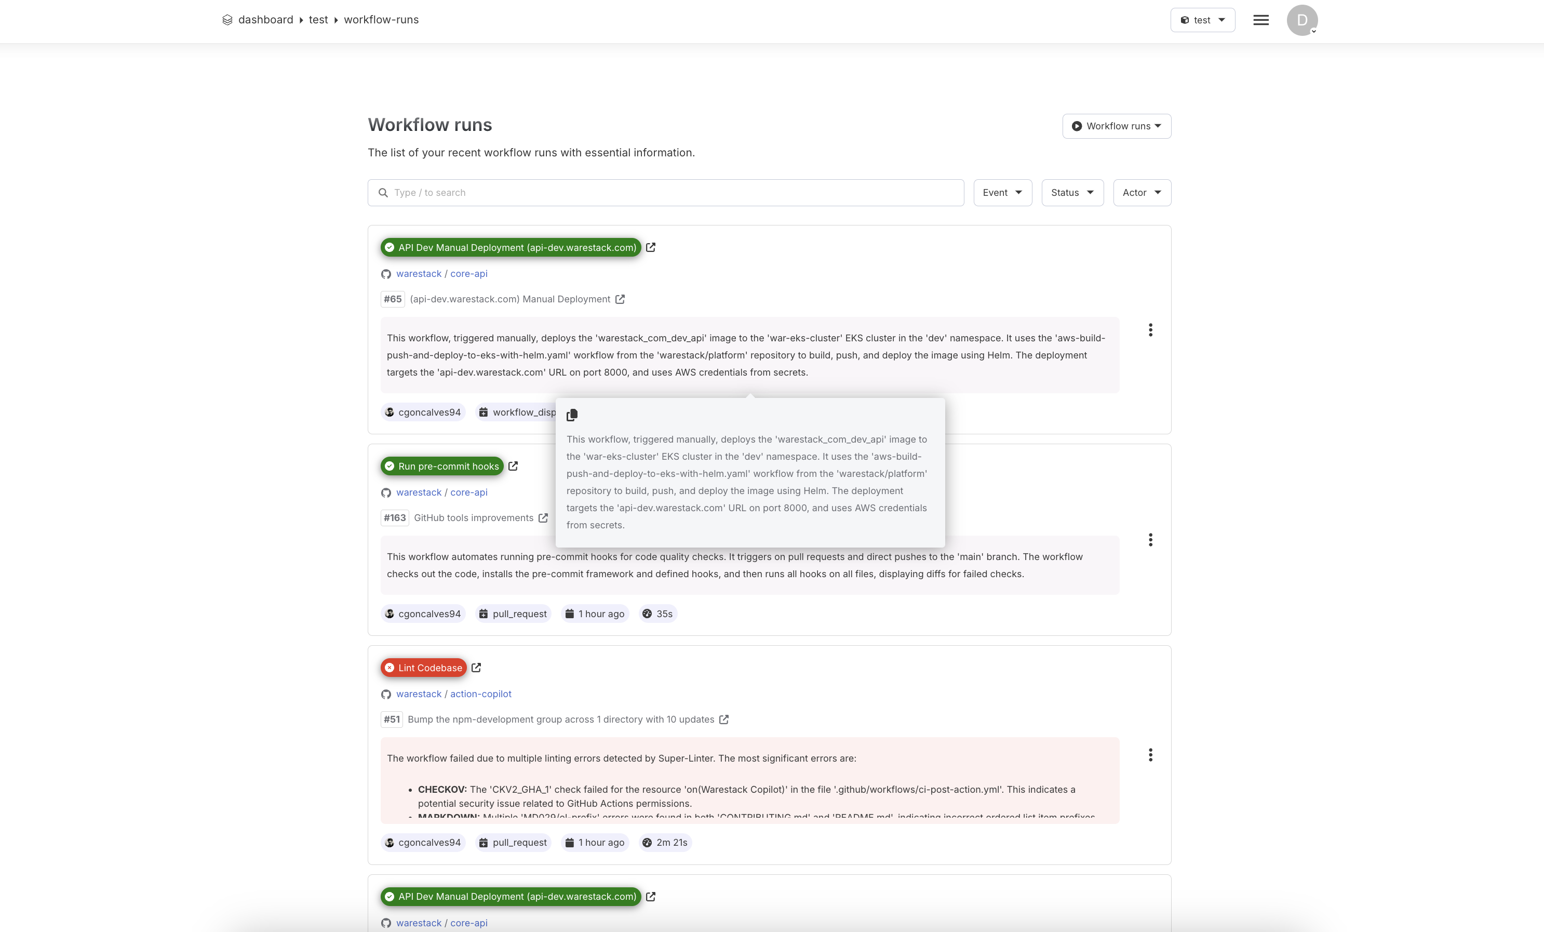This screenshot has height=932, width=1544.
Task: Click external link icon next to GitHub tools improvements
Action: pyautogui.click(x=543, y=518)
